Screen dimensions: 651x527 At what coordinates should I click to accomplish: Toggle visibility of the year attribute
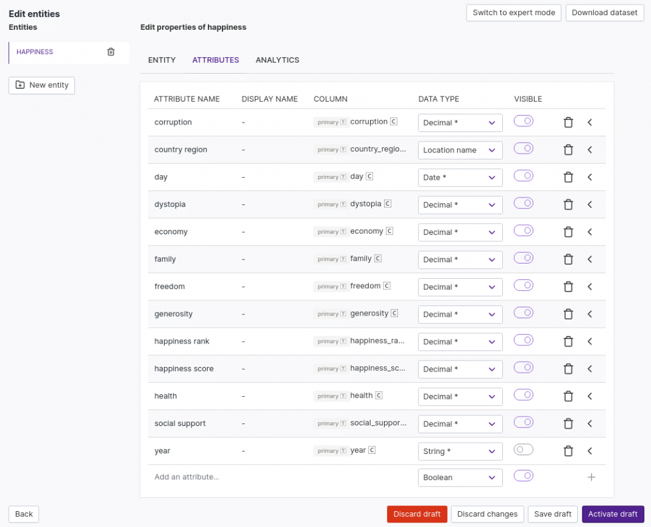coord(523,450)
